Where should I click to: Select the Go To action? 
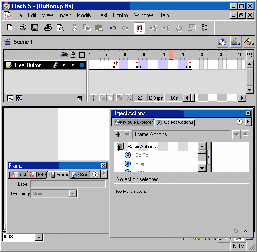(x=142, y=155)
